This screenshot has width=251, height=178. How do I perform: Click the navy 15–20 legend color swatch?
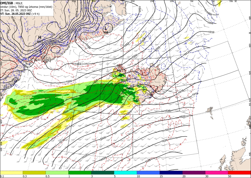point(171,172)
